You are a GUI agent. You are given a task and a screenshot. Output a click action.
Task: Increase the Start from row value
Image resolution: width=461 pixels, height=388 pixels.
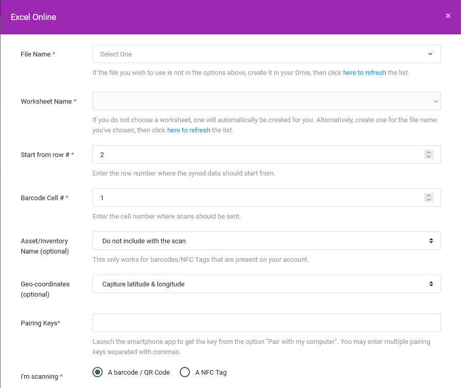coord(428,152)
